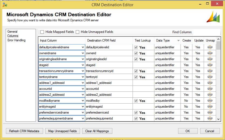
Task: Toggle Text Lookup for territoryid
Action: tap(136, 77)
